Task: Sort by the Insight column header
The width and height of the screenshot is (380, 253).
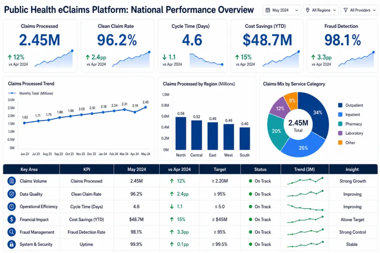Action: click(352, 169)
